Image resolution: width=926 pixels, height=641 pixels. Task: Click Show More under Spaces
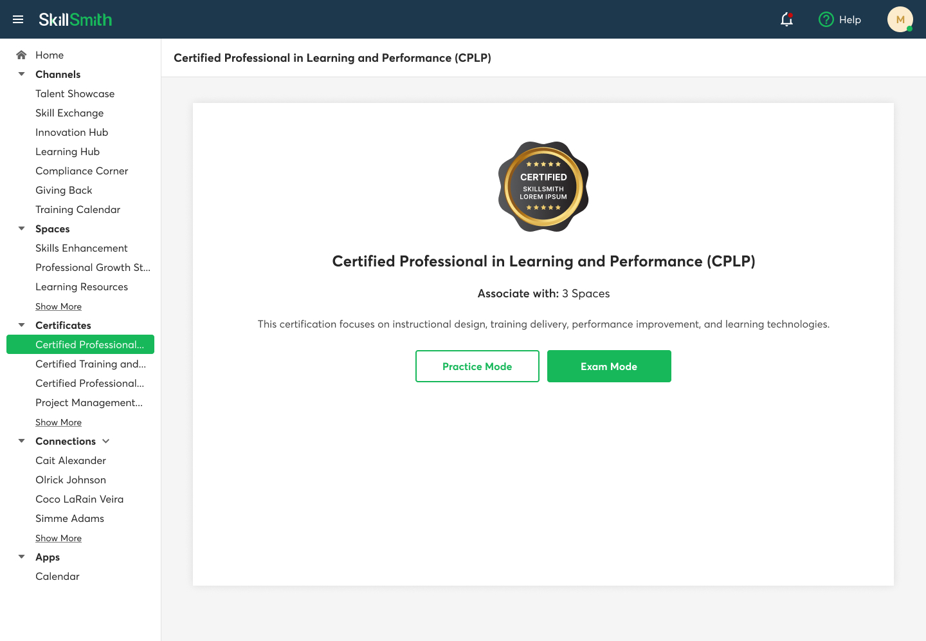59,306
